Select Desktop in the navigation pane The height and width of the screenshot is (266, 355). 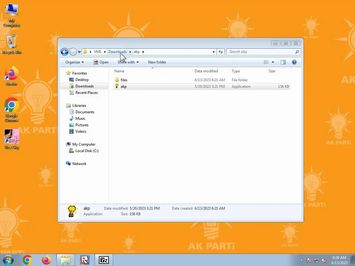82,80
